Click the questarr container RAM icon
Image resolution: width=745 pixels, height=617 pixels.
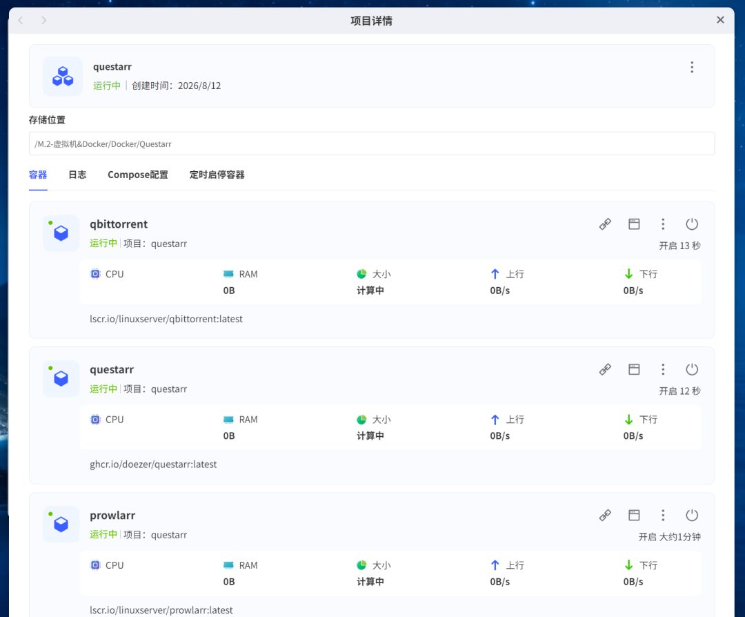(228, 419)
